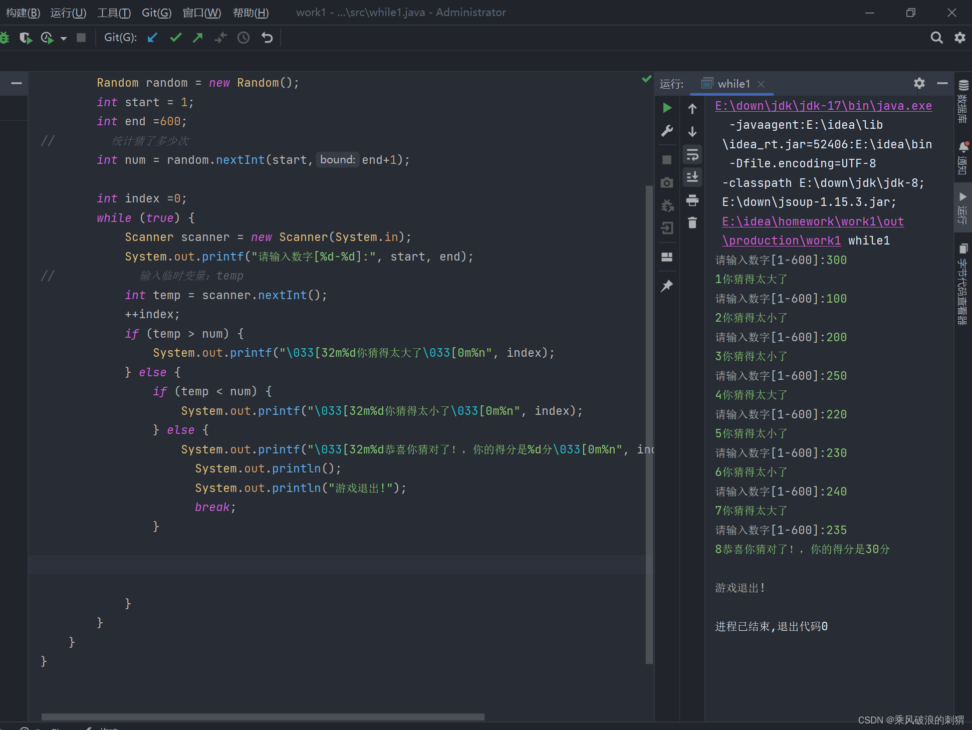Open the Git history clock icon
972x730 pixels.
[x=244, y=38]
